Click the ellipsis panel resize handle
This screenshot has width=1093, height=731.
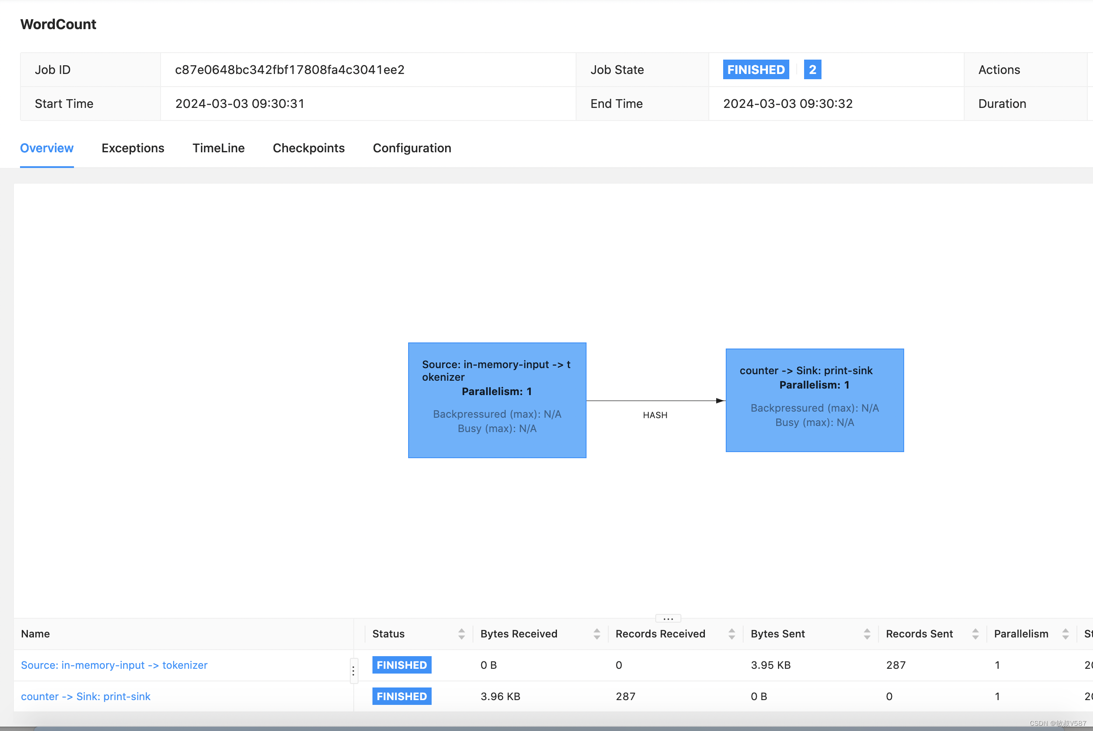click(668, 619)
